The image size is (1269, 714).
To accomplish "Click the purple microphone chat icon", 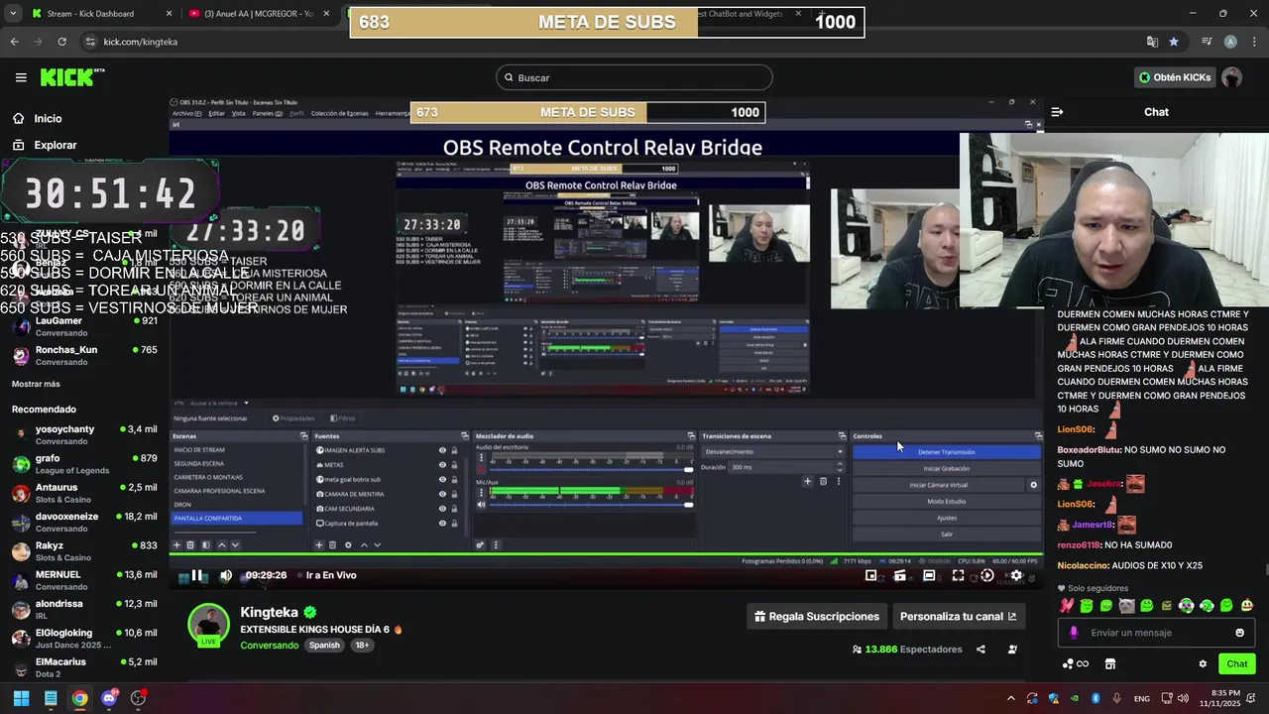I will click(1074, 633).
